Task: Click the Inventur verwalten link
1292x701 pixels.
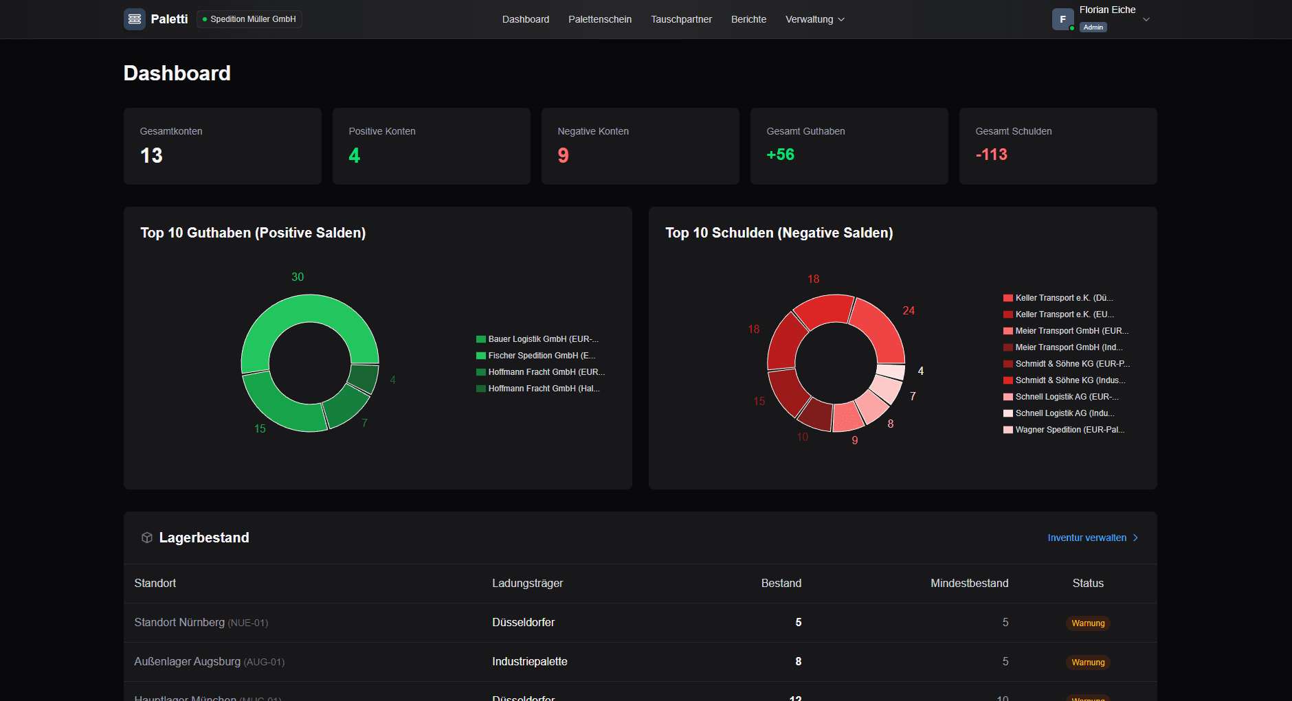Action: [1086, 538]
